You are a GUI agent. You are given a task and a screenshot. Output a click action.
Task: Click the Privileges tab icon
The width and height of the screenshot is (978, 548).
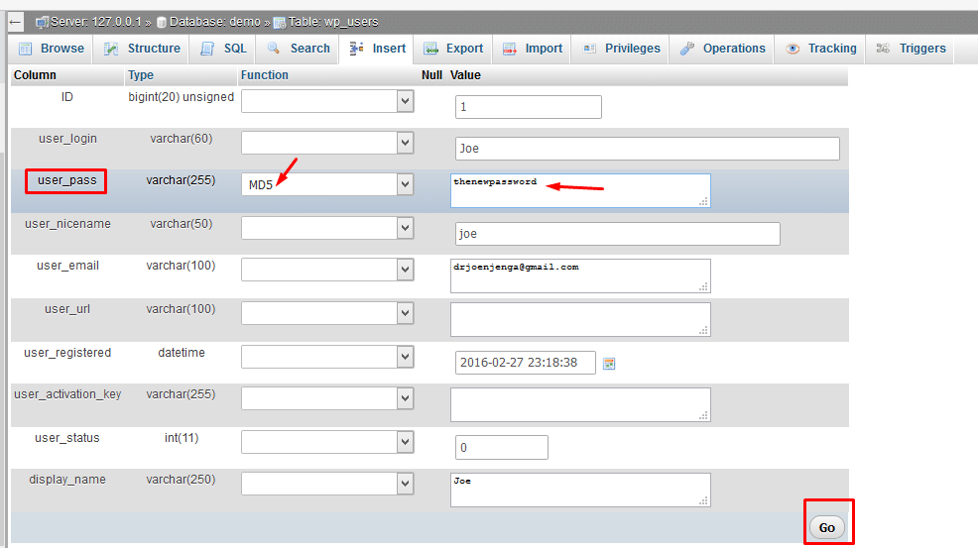(x=589, y=49)
